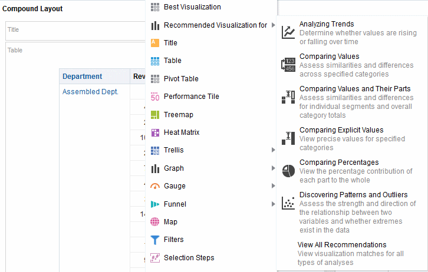This screenshot has height=272, width=428.
Task: Click the Comparing Percentages pie icon
Action: [x=288, y=171]
